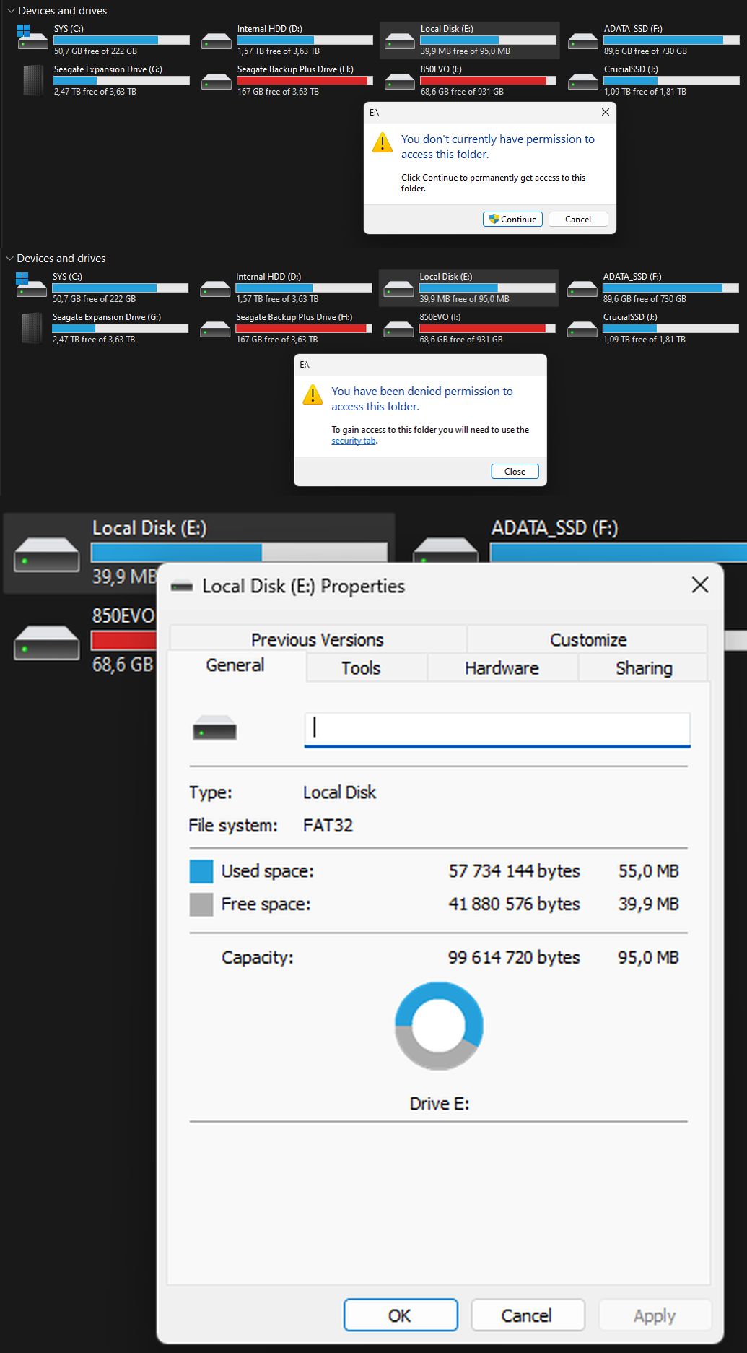
Task: Click 'FAT32' file system value
Action: point(328,825)
